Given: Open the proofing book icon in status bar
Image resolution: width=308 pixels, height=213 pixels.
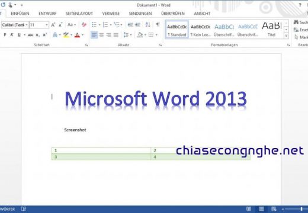Looking at the screenshot, I should click(24, 209).
